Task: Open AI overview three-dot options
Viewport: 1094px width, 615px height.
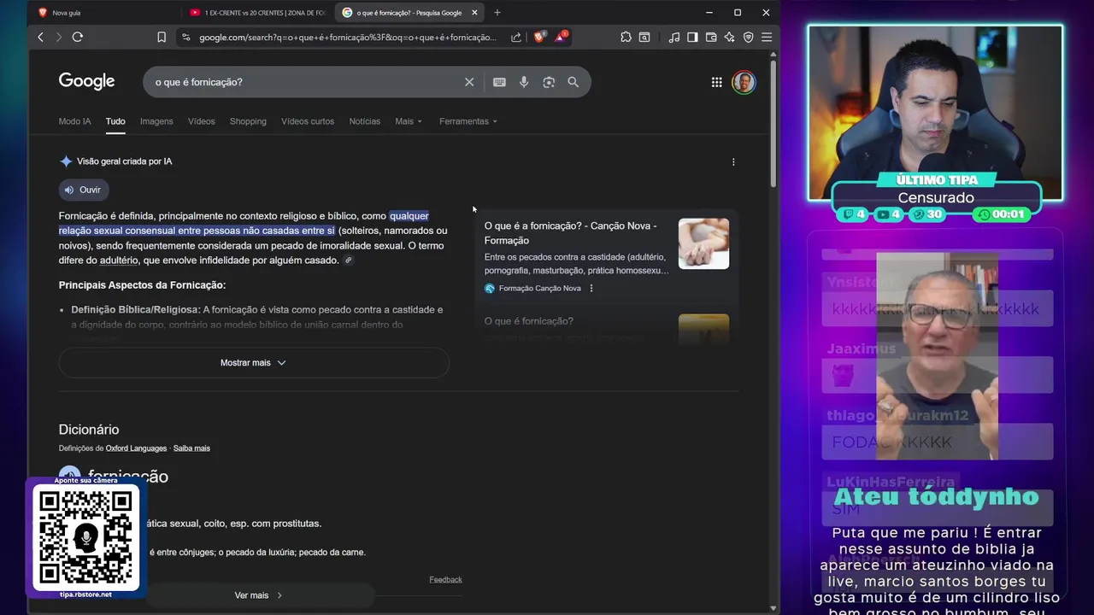Action: (x=733, y=161)
